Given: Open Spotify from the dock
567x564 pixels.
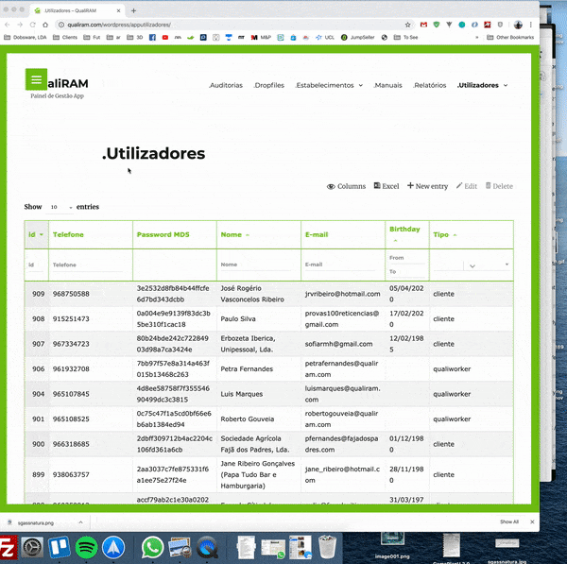Looking at the screenshot, I should (86, 546).
